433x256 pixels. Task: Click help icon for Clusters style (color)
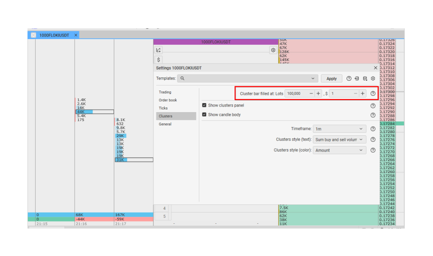tap(373, 150)
